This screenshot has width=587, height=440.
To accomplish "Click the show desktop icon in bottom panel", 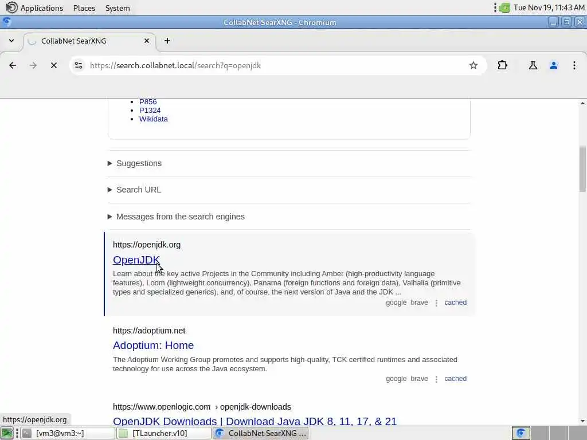I will pos(7,433).
